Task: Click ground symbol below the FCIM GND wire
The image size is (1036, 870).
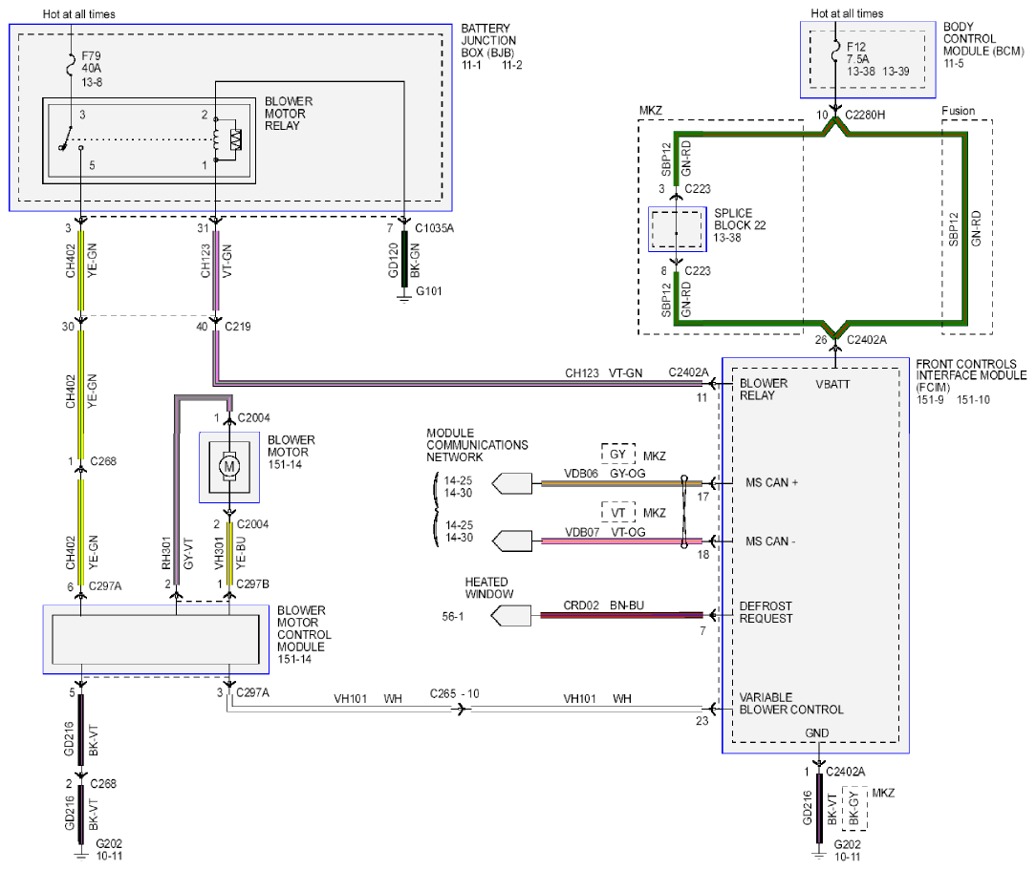Action: [819, 854]
